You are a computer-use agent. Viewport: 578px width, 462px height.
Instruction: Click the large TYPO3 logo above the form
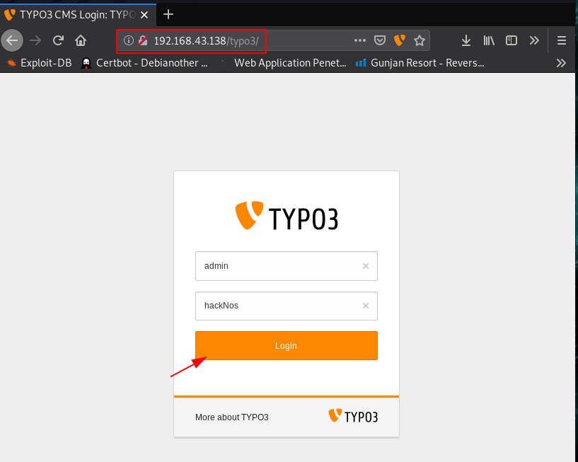[286, 216]
